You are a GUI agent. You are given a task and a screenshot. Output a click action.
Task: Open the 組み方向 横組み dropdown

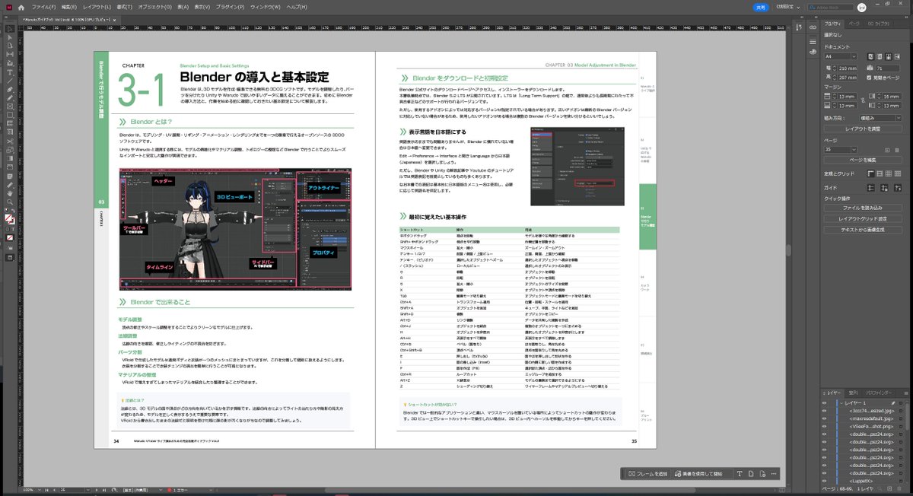(880, 118)
